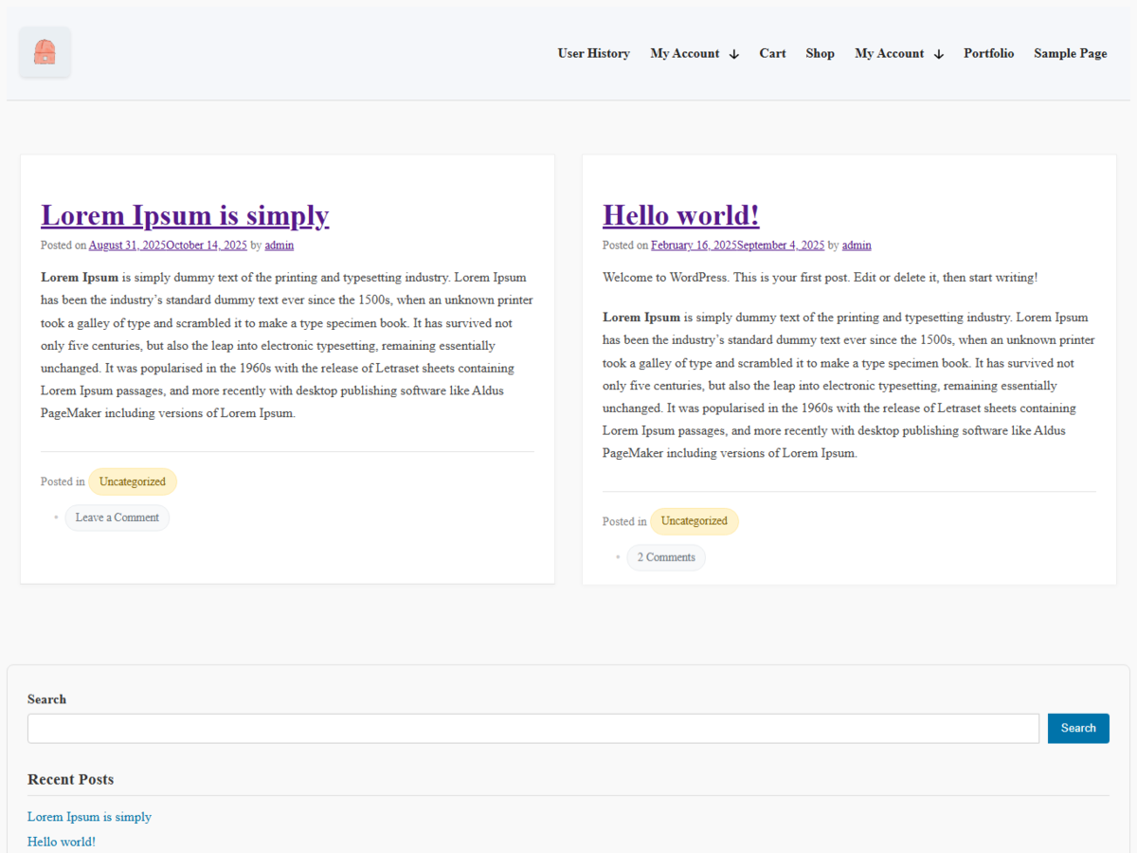
Task: Click Leave a Comment on Lorem Ipsum post
Action: pos(117,517)
